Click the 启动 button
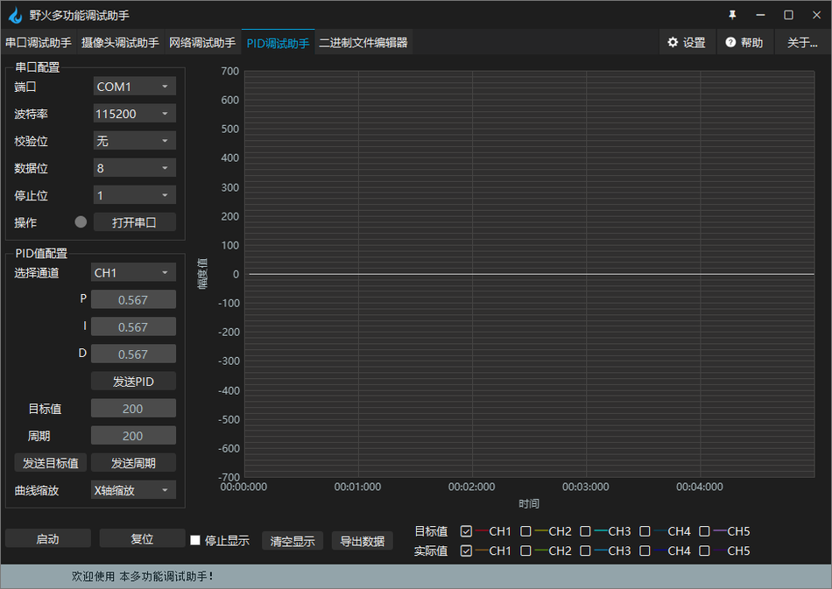Image resolution: width=832 pixels, height=589 pixels. click(48, 538)
